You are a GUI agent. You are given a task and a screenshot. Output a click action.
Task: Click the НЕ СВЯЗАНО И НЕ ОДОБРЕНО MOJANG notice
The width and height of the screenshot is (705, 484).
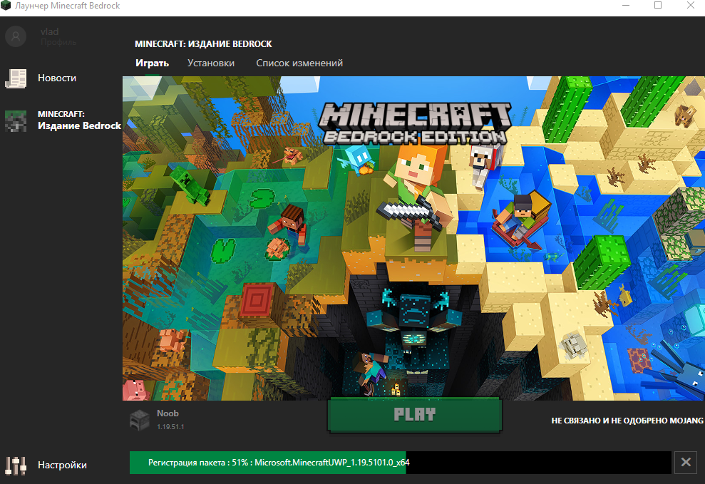click(627, 421)
